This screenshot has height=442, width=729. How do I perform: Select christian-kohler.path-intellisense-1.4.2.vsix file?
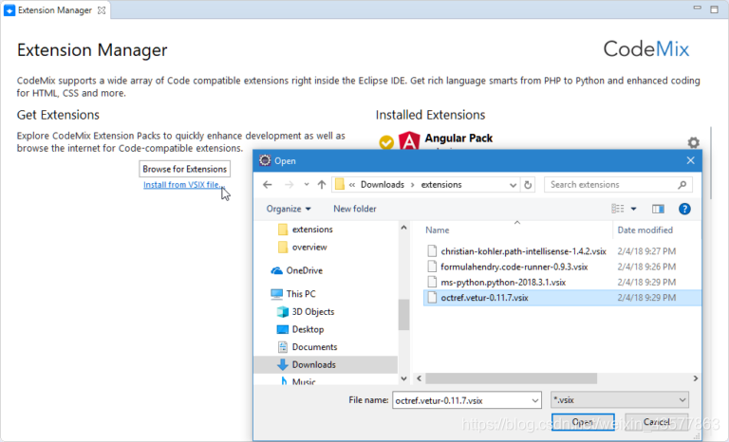click(x=523, y=251)
